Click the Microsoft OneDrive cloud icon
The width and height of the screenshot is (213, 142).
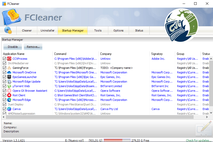9,72
